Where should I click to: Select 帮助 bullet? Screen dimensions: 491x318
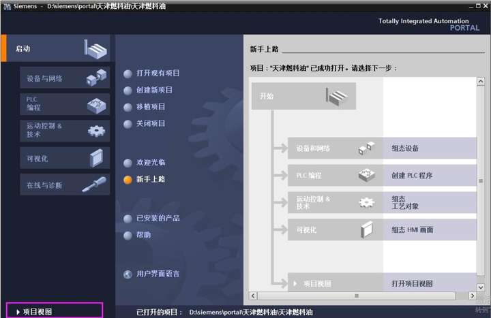128,236
